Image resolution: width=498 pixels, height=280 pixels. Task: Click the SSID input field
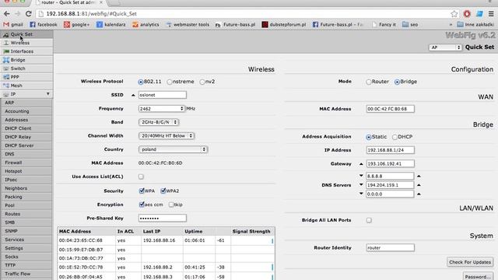(x=163, y=95)
